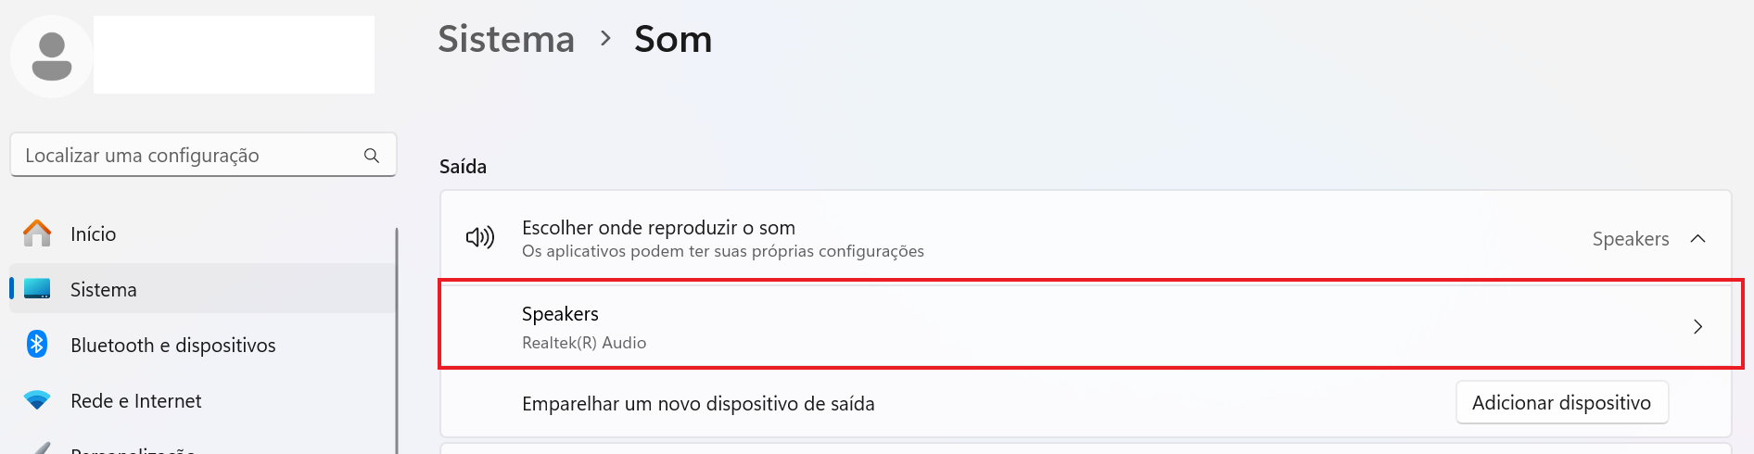Collapse the output device list chevron
Viewport: 1754px width, 454px height.
pyautogui.click(x=1698, y=239)
